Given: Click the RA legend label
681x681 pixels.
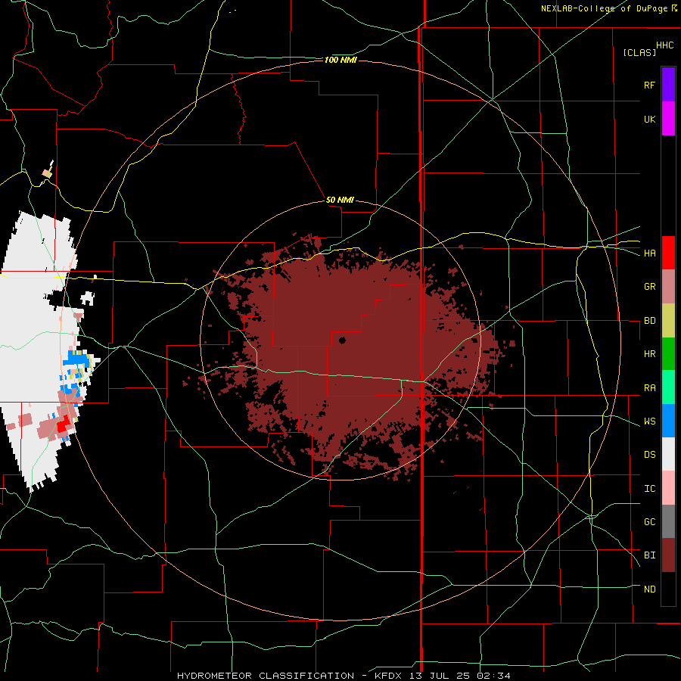Looking at the screenshot, I should pos(649,388).
